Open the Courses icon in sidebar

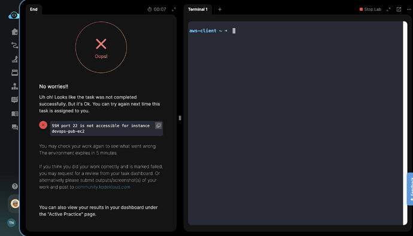[x=14, y=73]
